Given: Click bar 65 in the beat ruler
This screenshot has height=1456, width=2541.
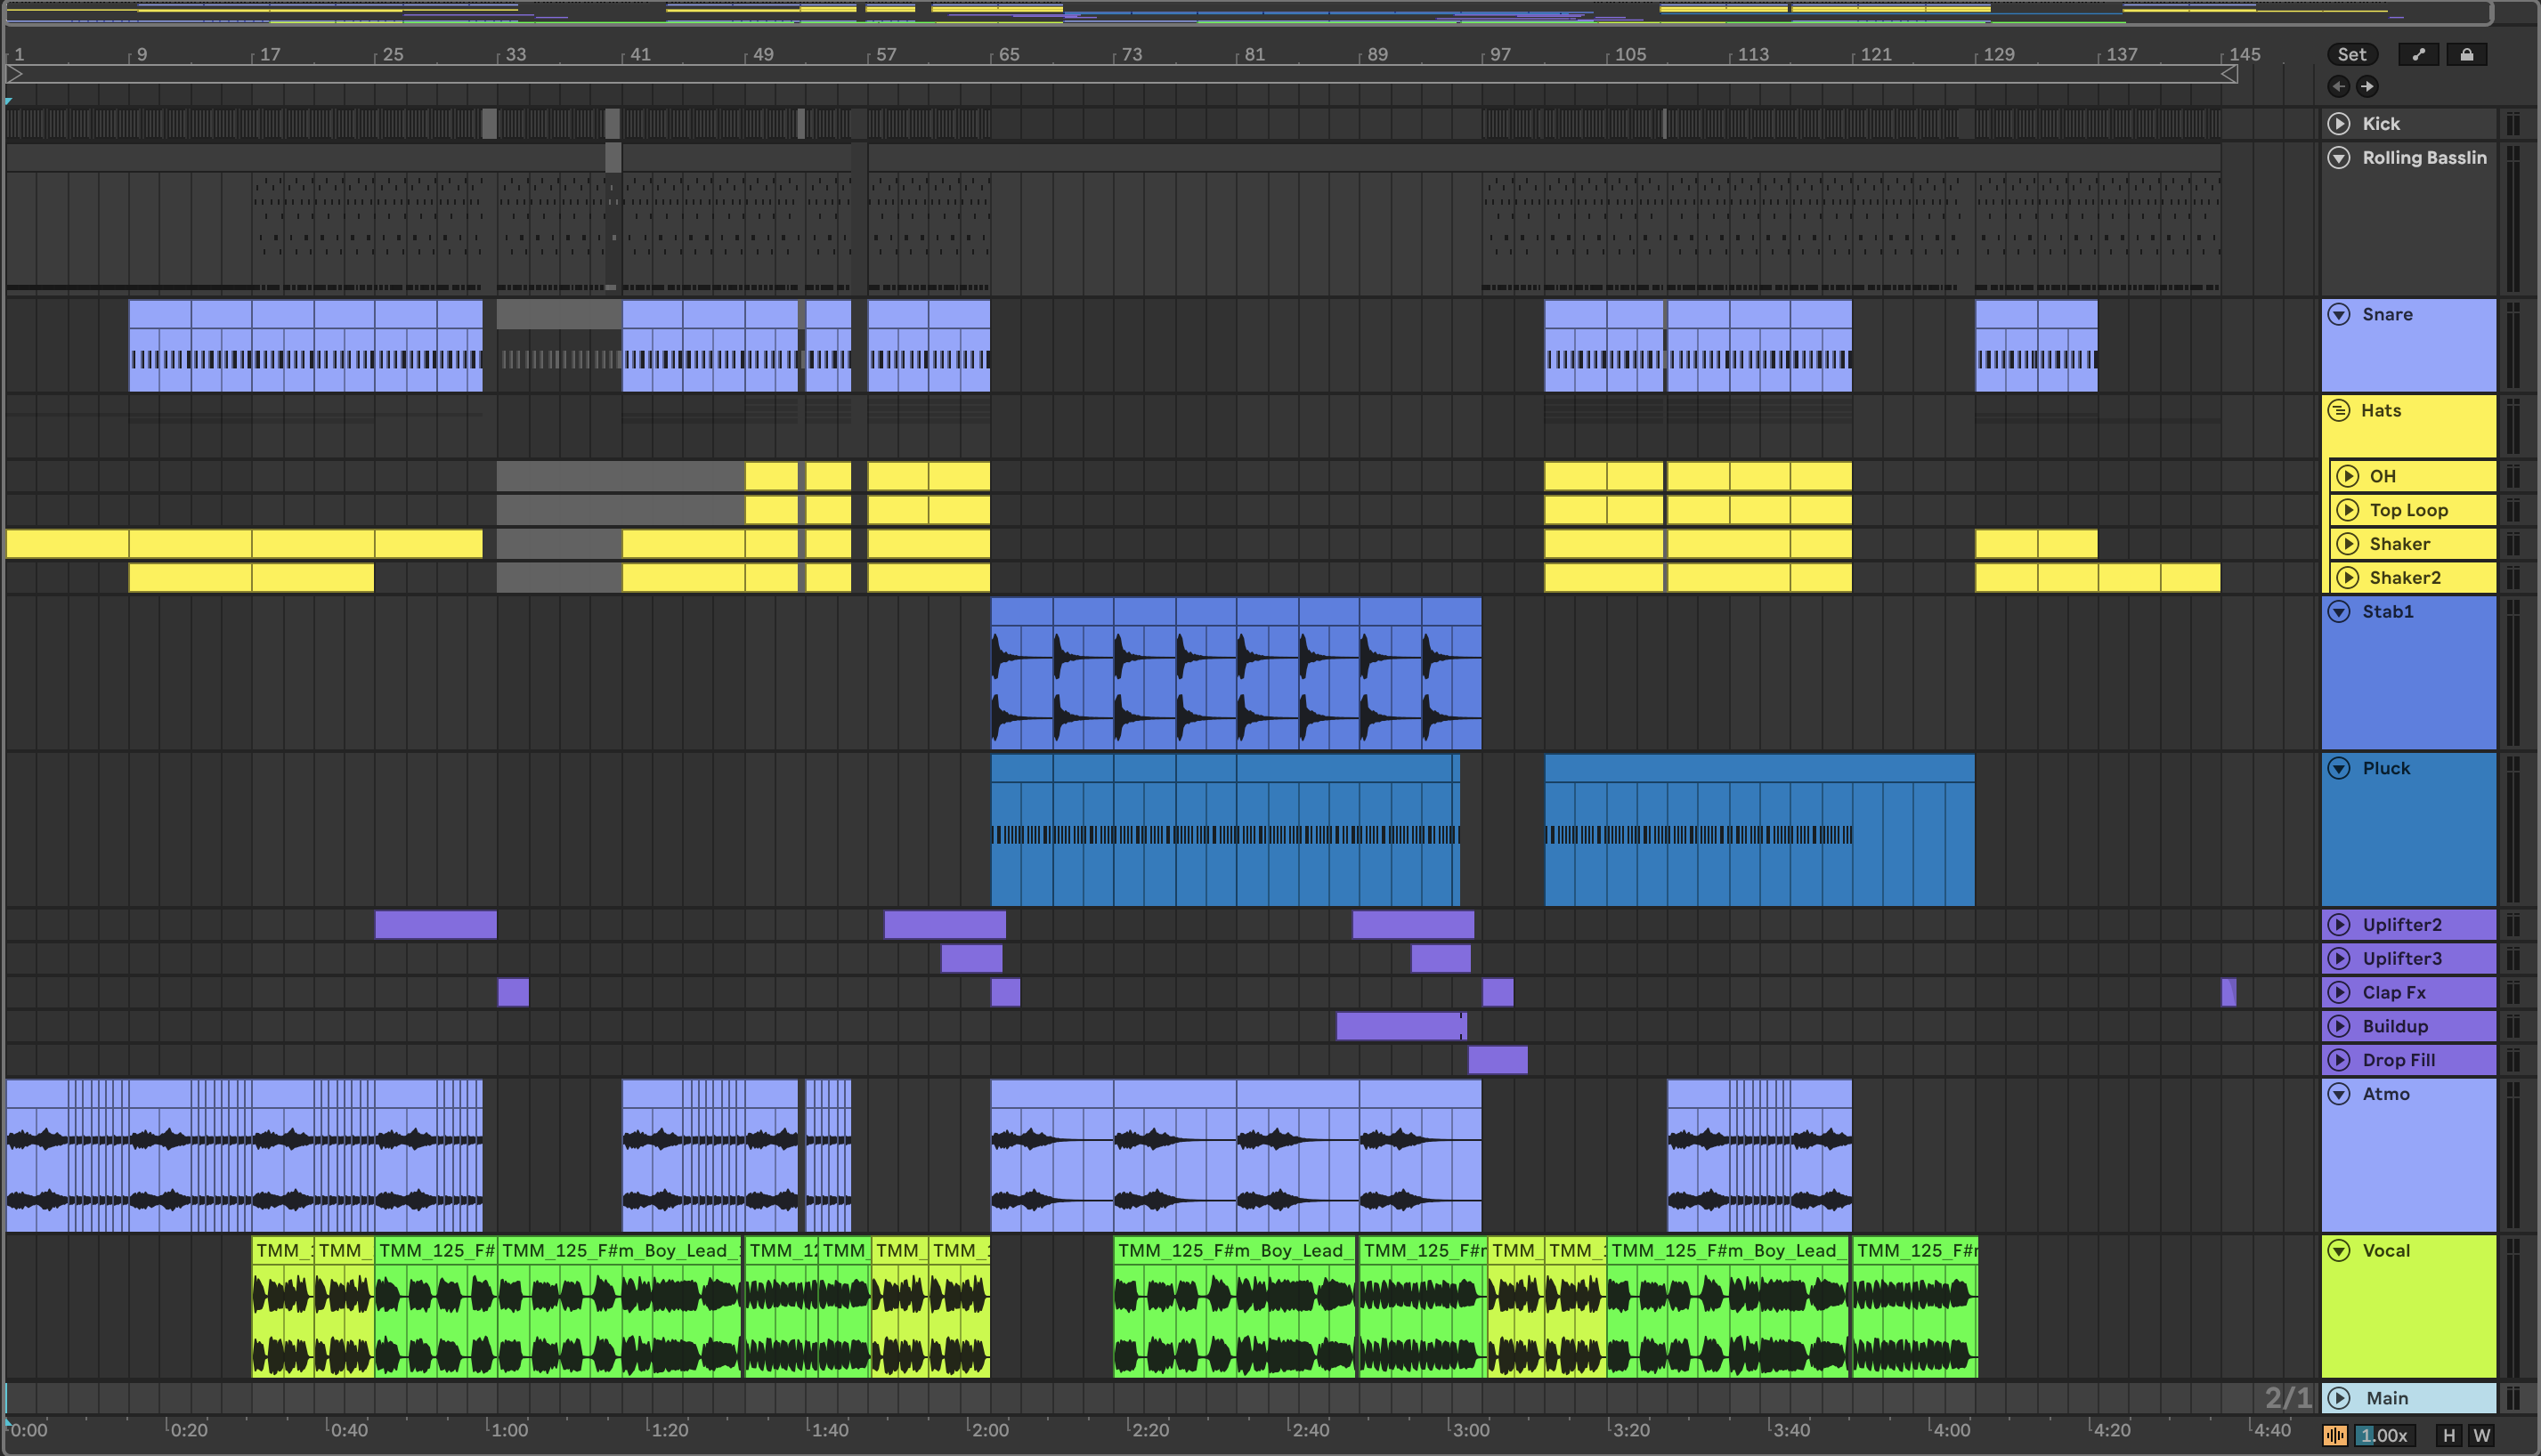Looking at the screenshot, I should [x=1007, y=54].
